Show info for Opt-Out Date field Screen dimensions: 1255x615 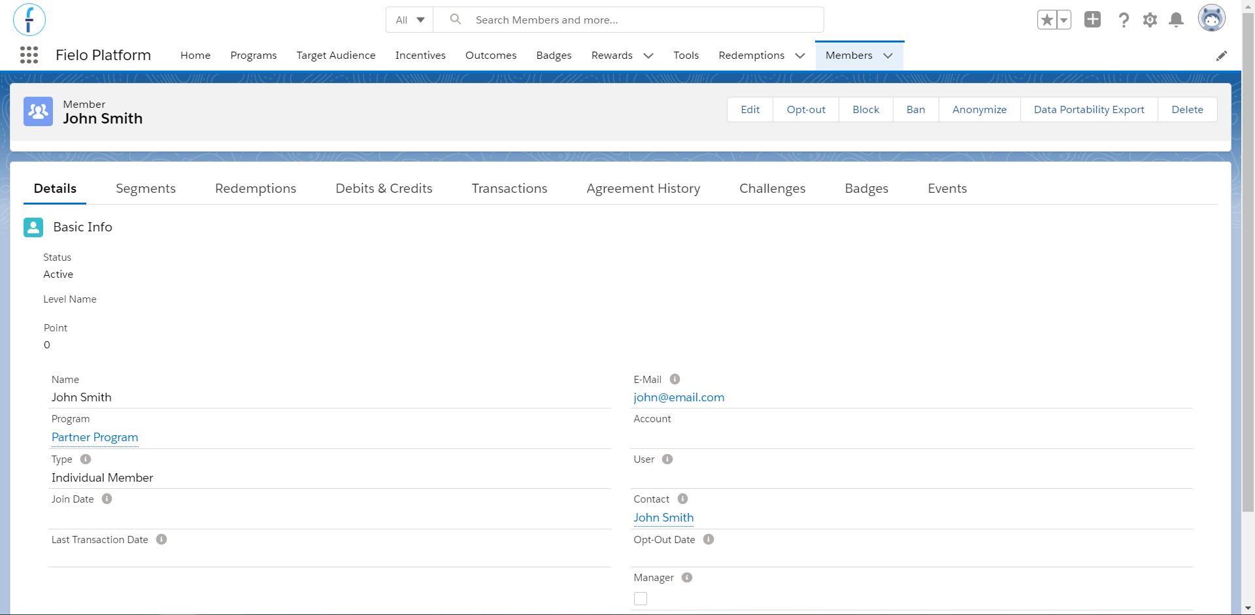point(709,539)
